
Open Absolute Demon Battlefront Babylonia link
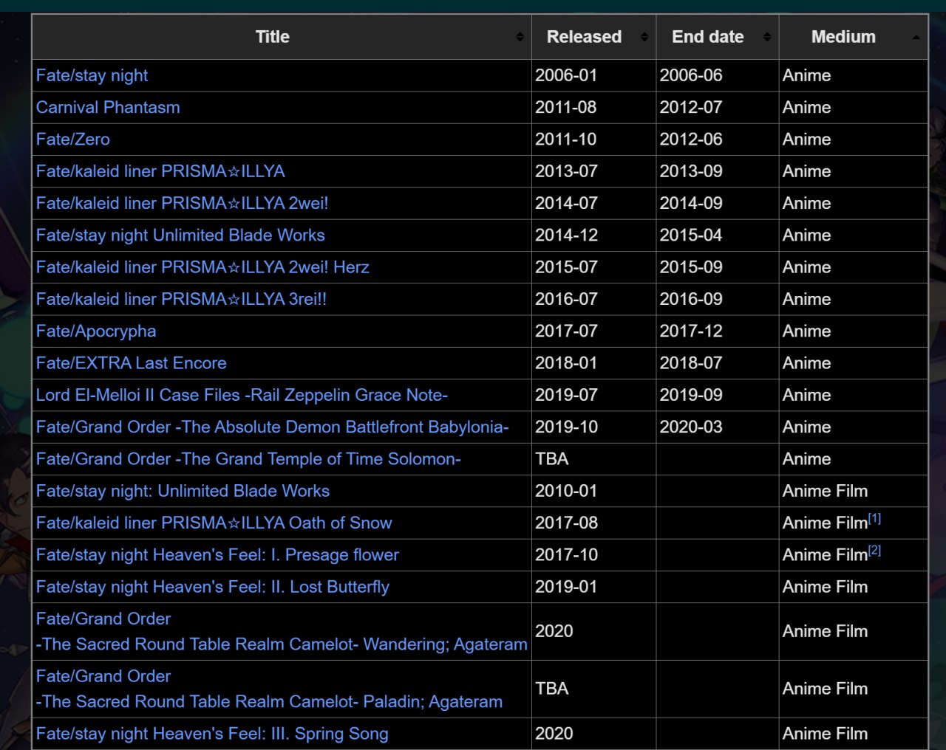(273, 427)
